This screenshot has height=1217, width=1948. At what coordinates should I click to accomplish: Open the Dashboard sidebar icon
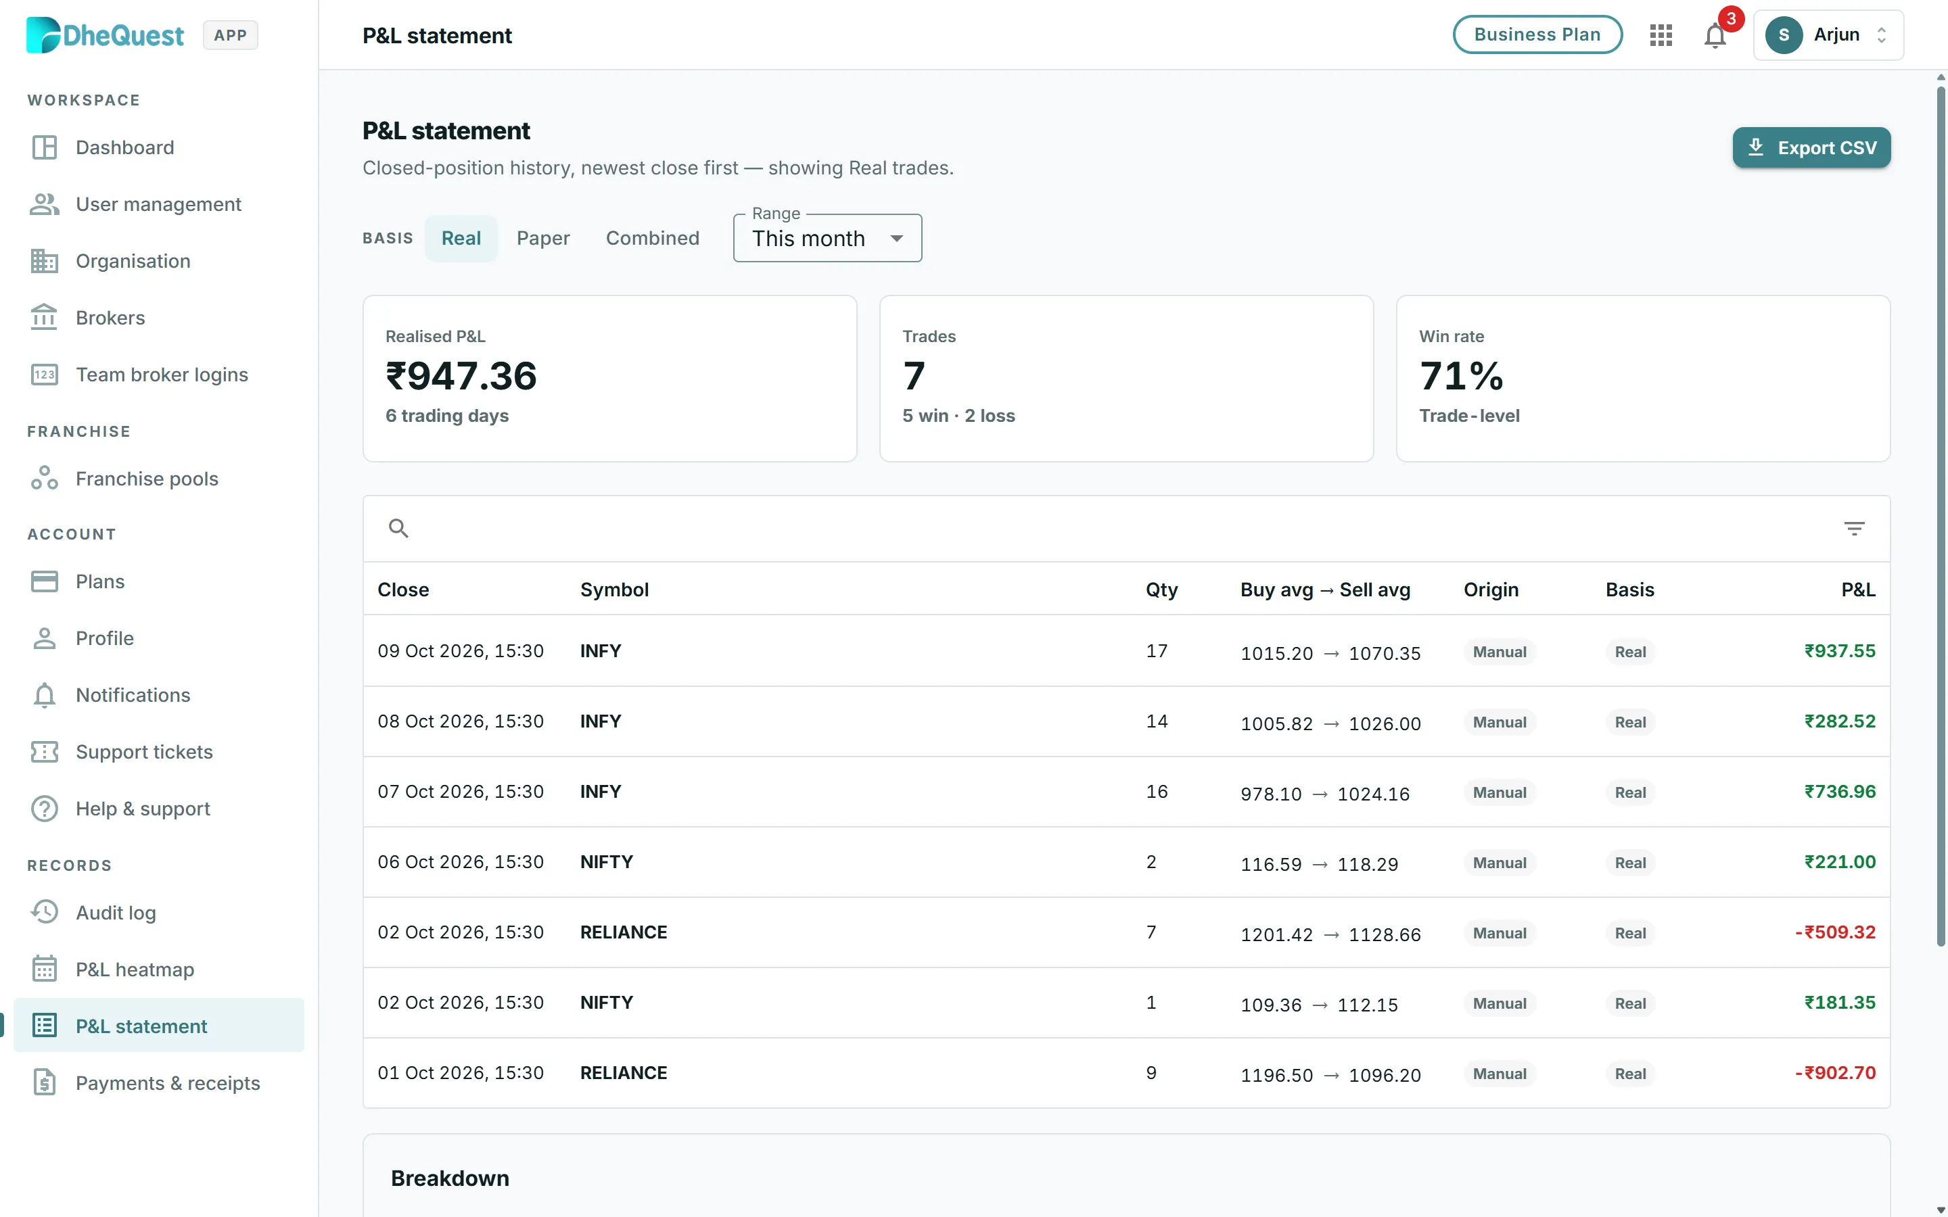44,147
